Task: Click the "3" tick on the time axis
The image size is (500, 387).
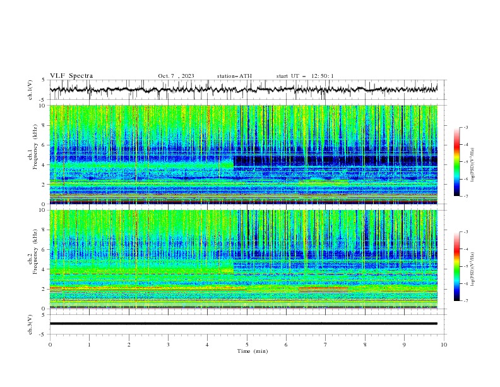Action: point(168,345)
